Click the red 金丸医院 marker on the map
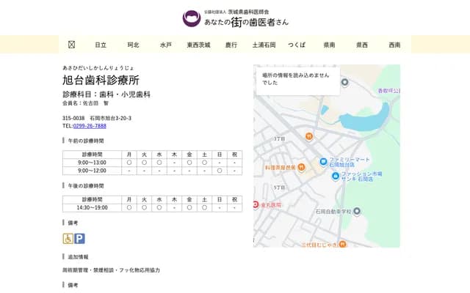Viewport: 470px width, 293px height. tap(256, 205)
